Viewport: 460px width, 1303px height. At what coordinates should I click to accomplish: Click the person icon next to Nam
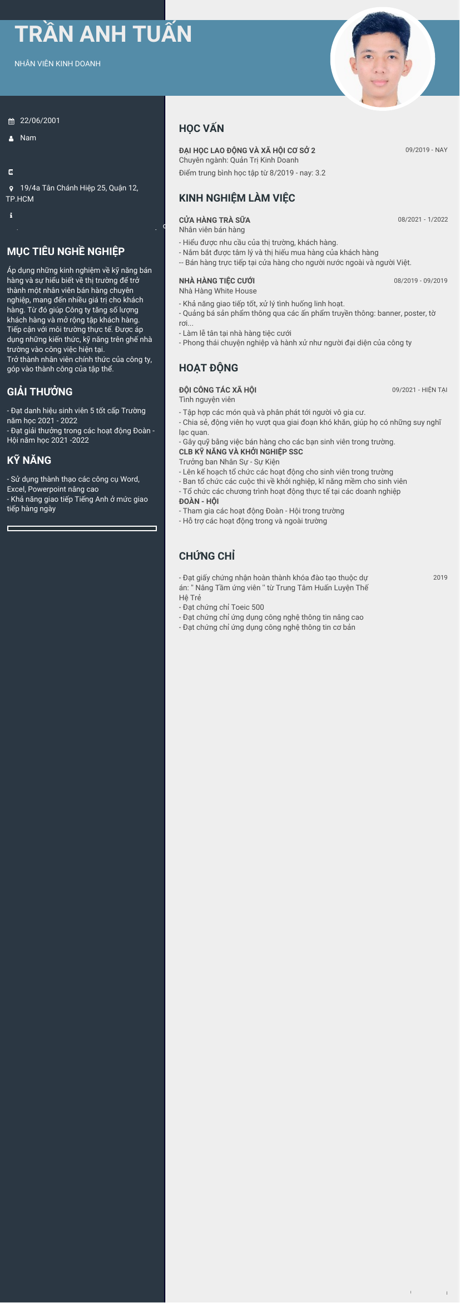11,139
